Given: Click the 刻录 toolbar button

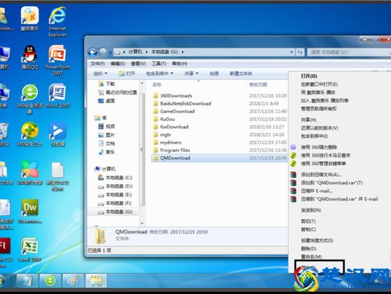Looking at the screenshot, I should [x=214, y=73].
